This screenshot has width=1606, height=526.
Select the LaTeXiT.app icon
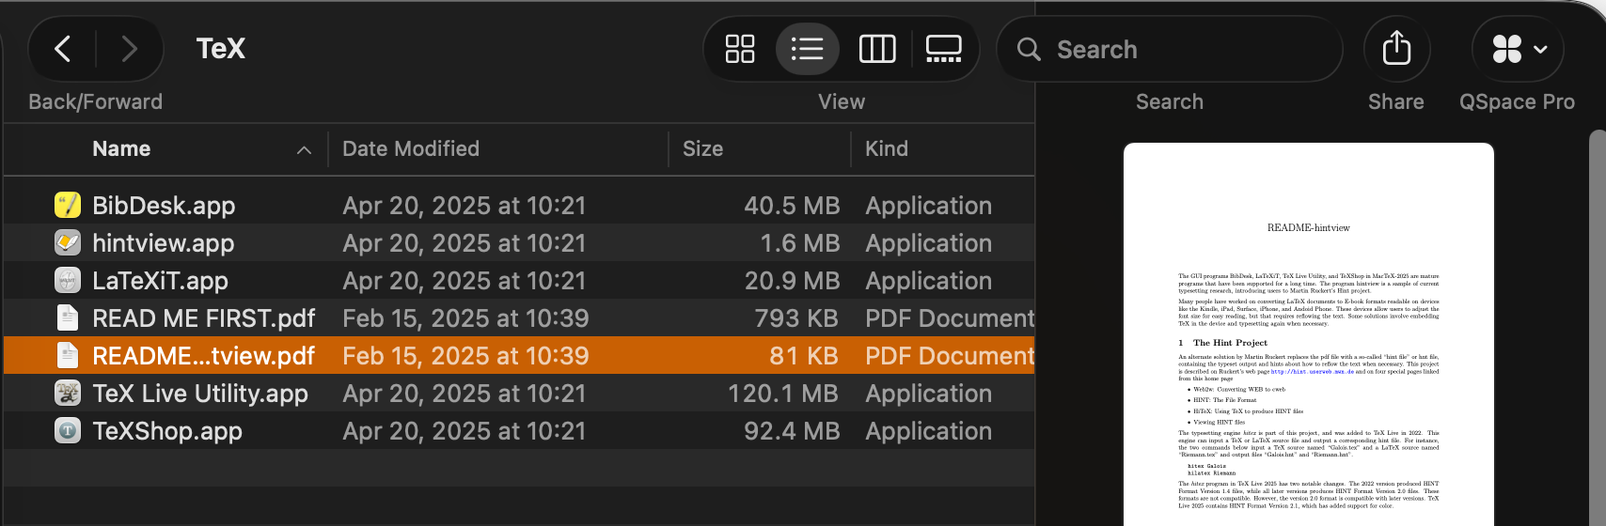click(x=68, y=281)
